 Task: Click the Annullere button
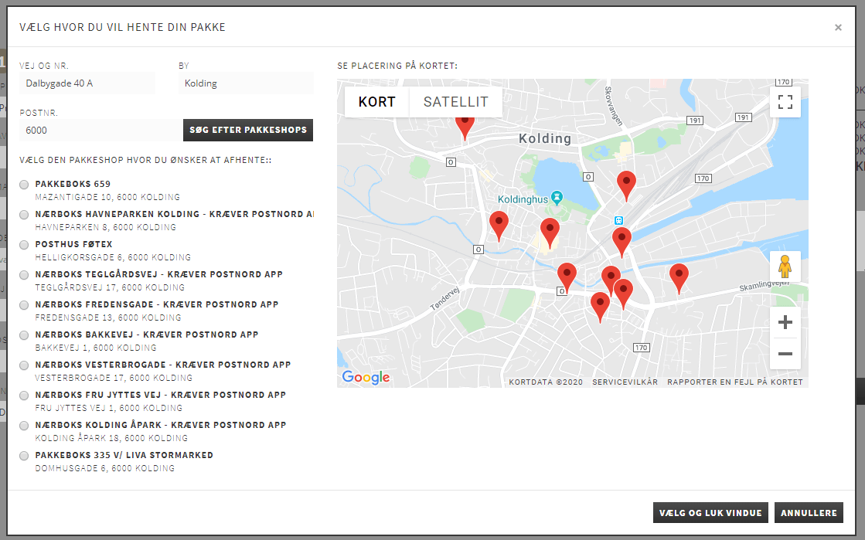click(x=809, y=513)
